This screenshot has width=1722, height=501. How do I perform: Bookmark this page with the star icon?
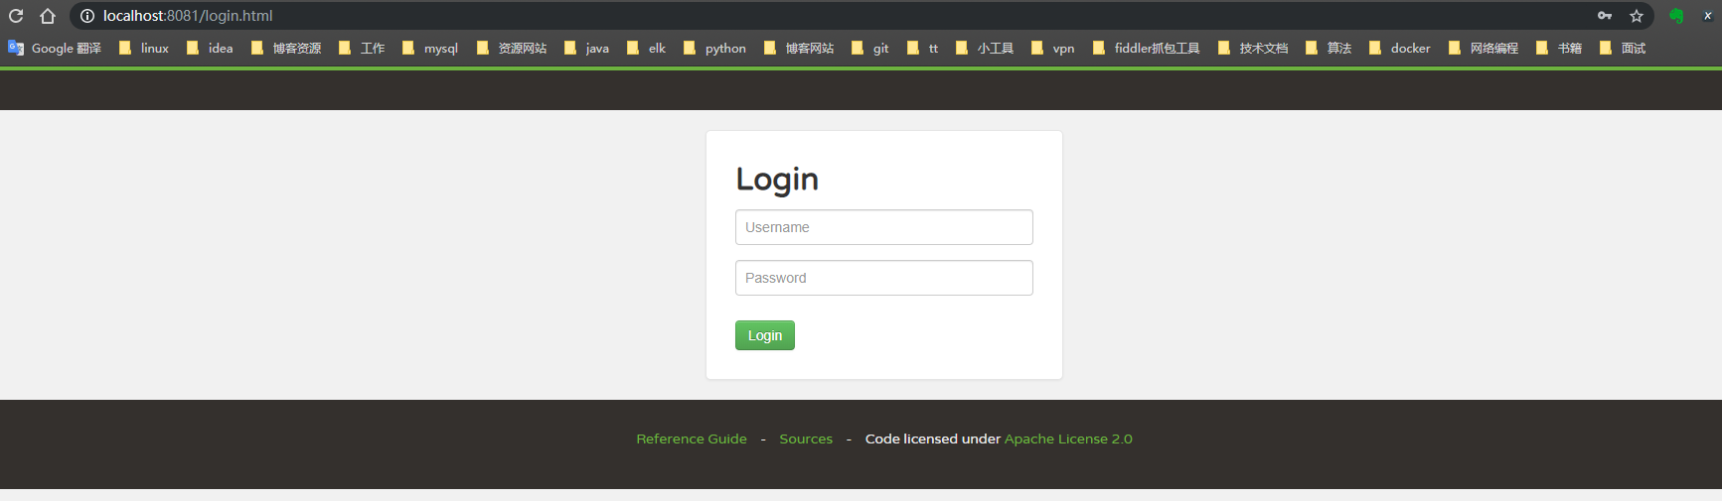pyautogui.click(x=1637, y=16)
